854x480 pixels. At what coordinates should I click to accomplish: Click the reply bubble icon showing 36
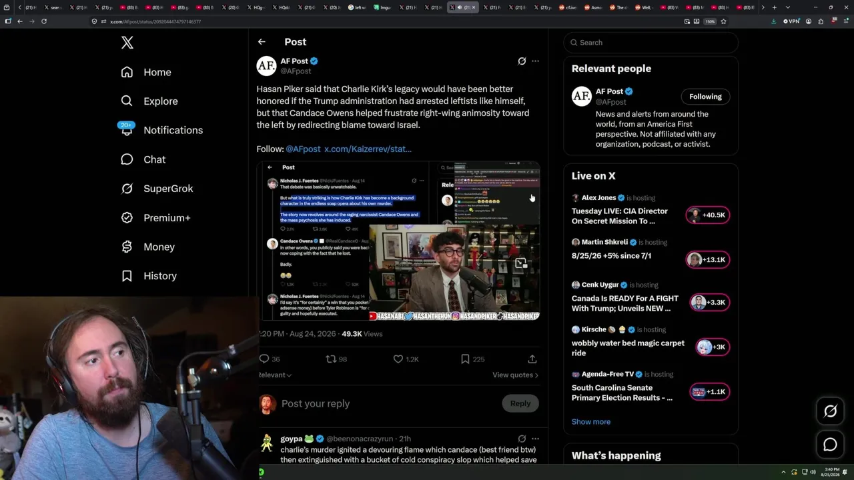pyautogui.click(x=264, y=359)
